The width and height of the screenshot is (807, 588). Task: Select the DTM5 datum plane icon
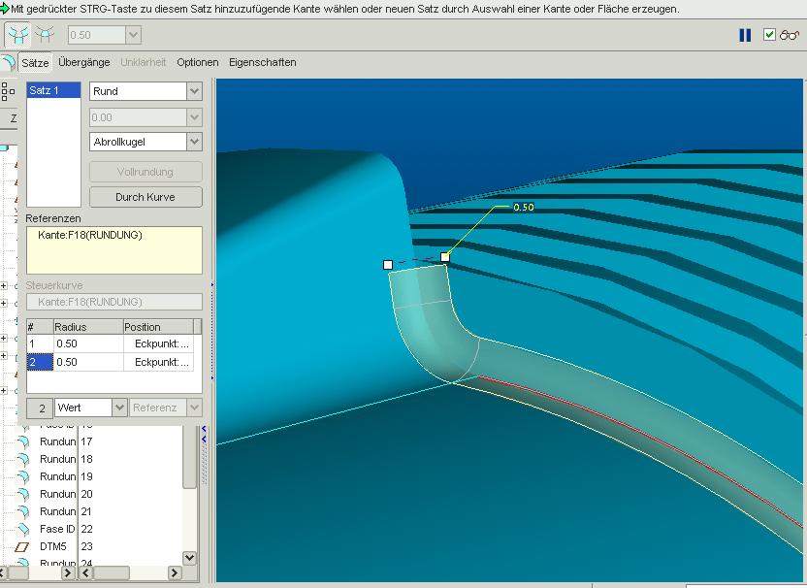tap(24, 546)
